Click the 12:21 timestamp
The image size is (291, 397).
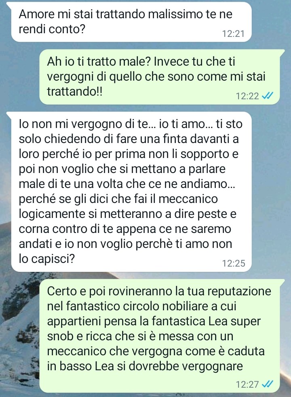234,33
